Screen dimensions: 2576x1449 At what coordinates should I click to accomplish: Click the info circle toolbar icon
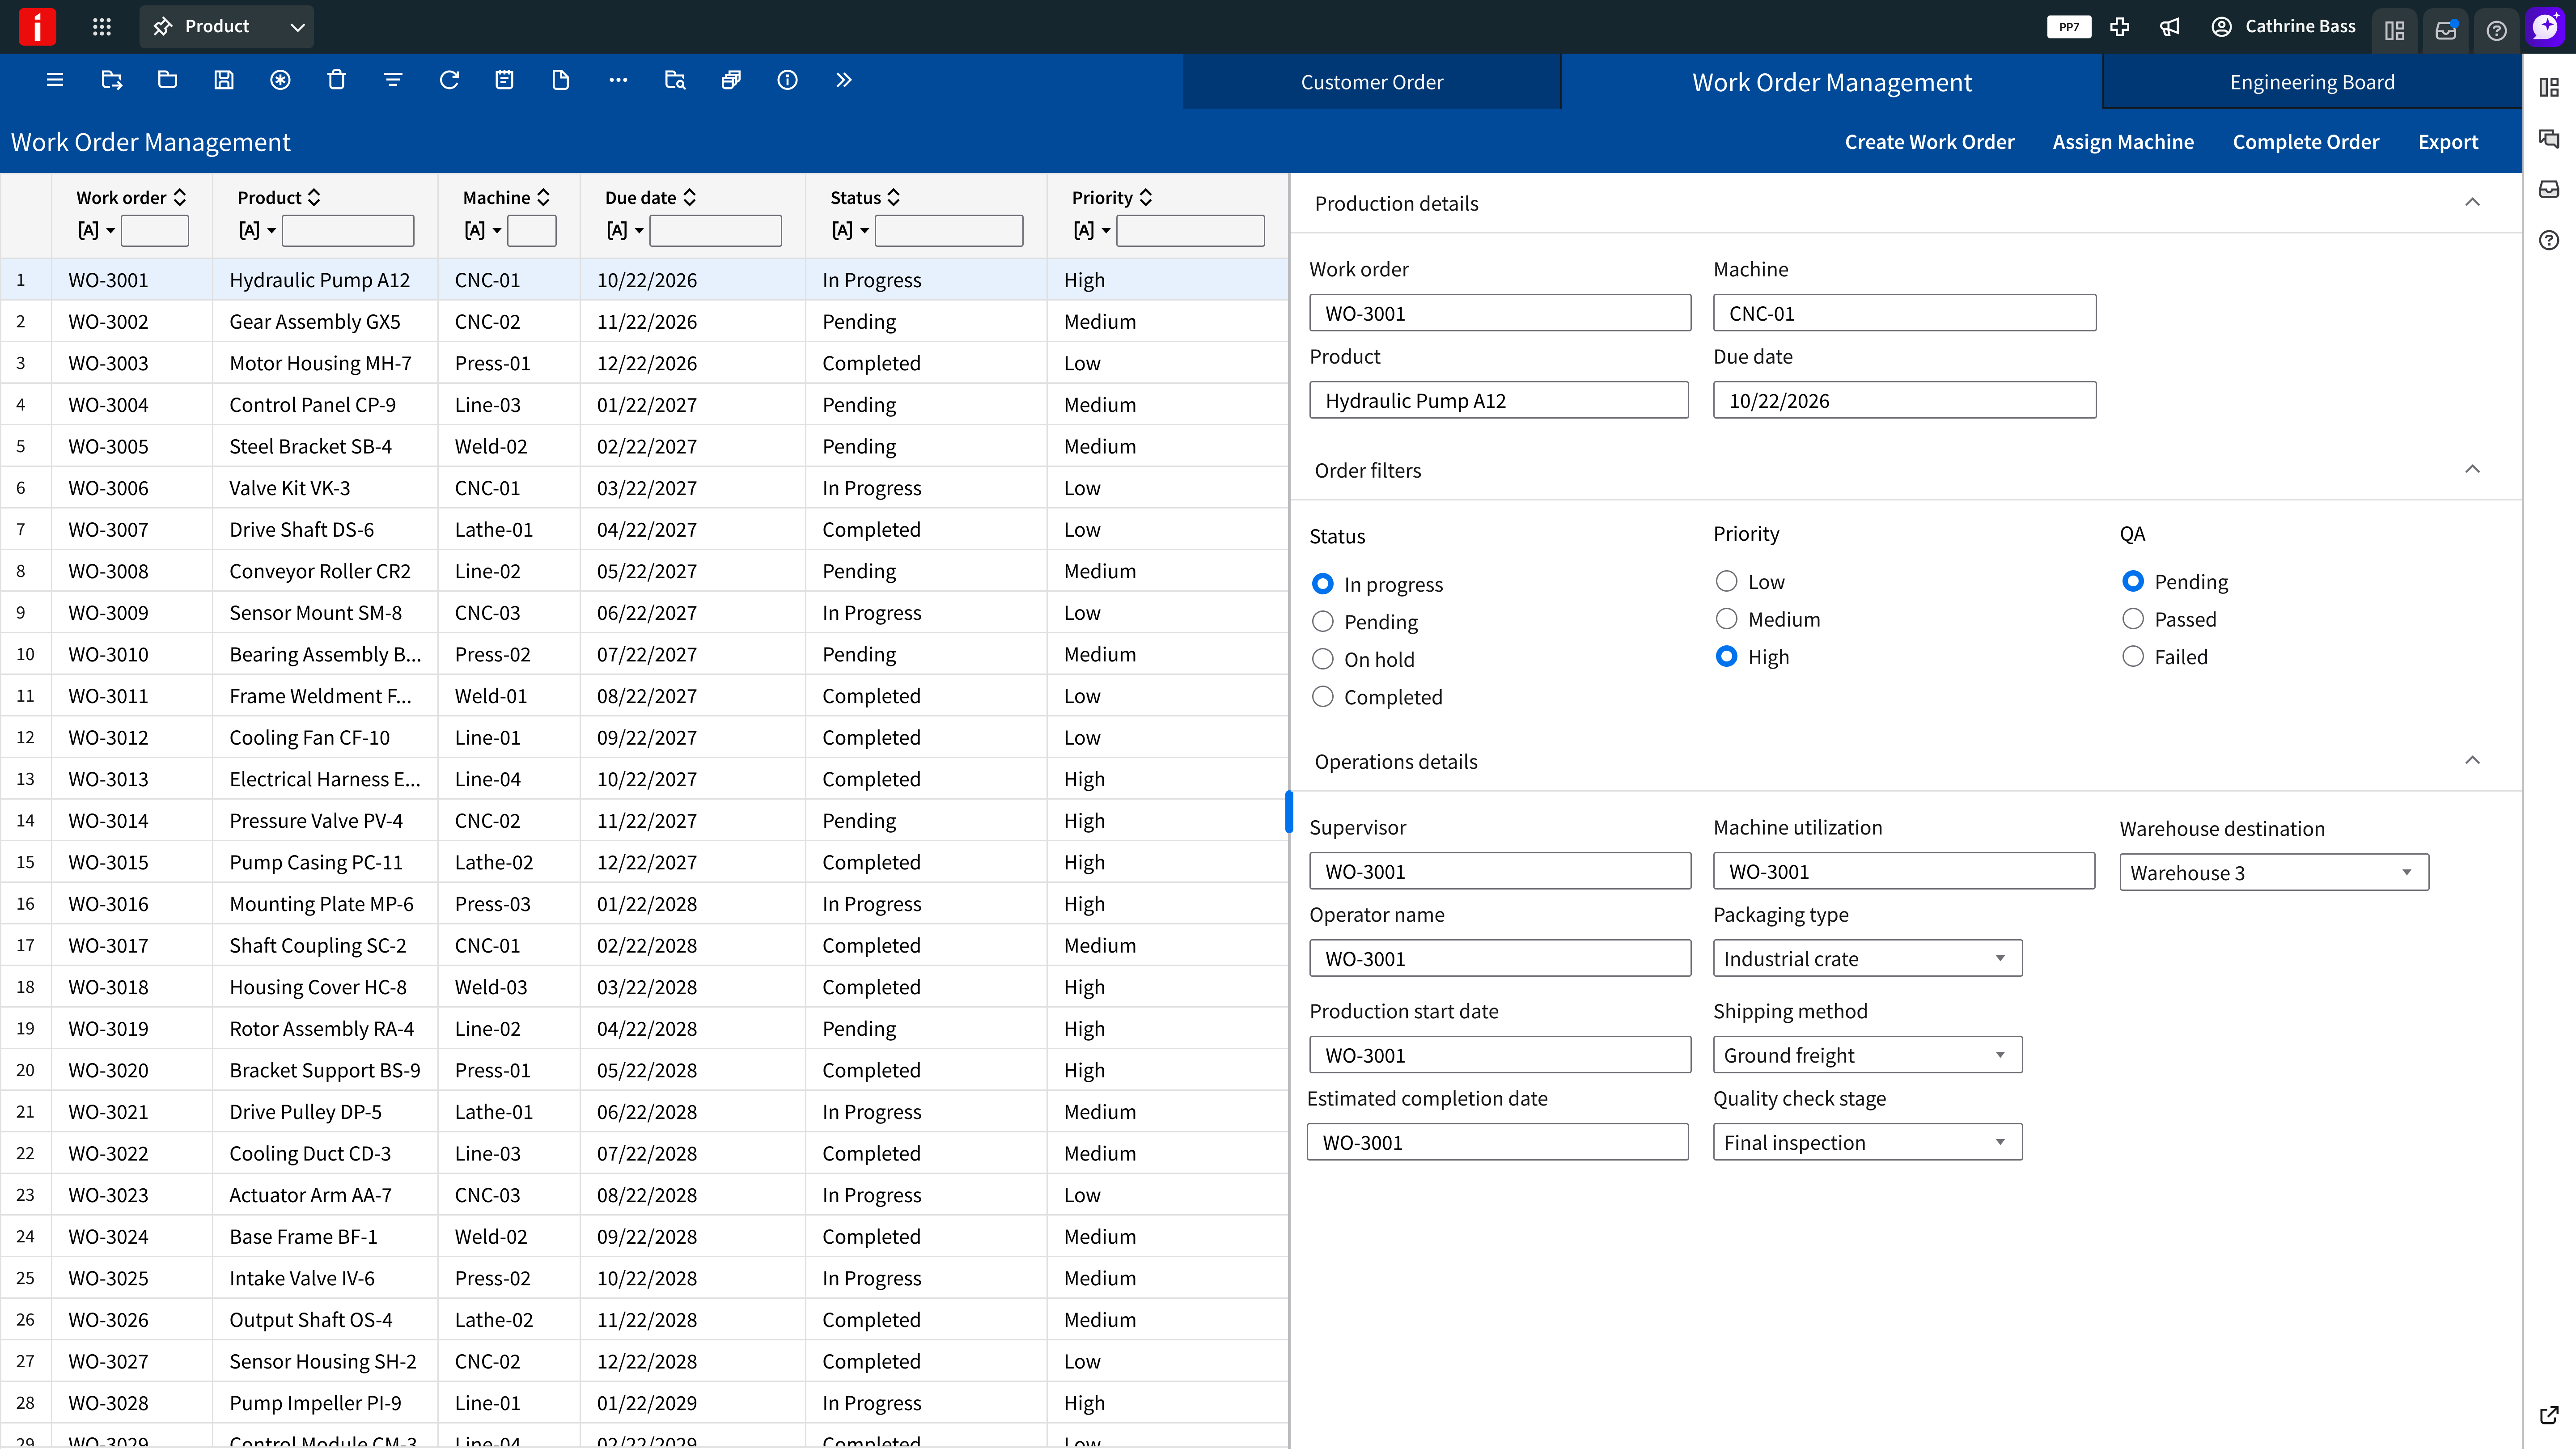pos(787,80)
